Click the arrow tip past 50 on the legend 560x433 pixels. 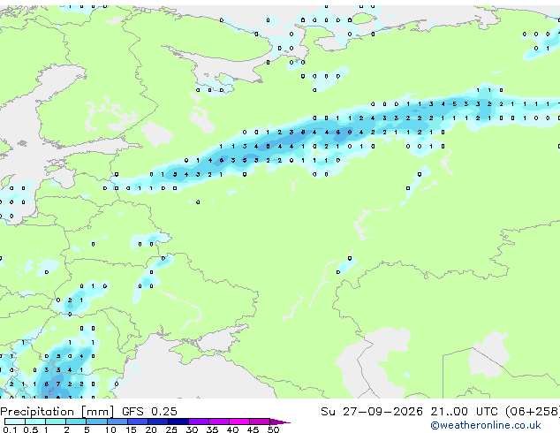(x=280, y=422)
